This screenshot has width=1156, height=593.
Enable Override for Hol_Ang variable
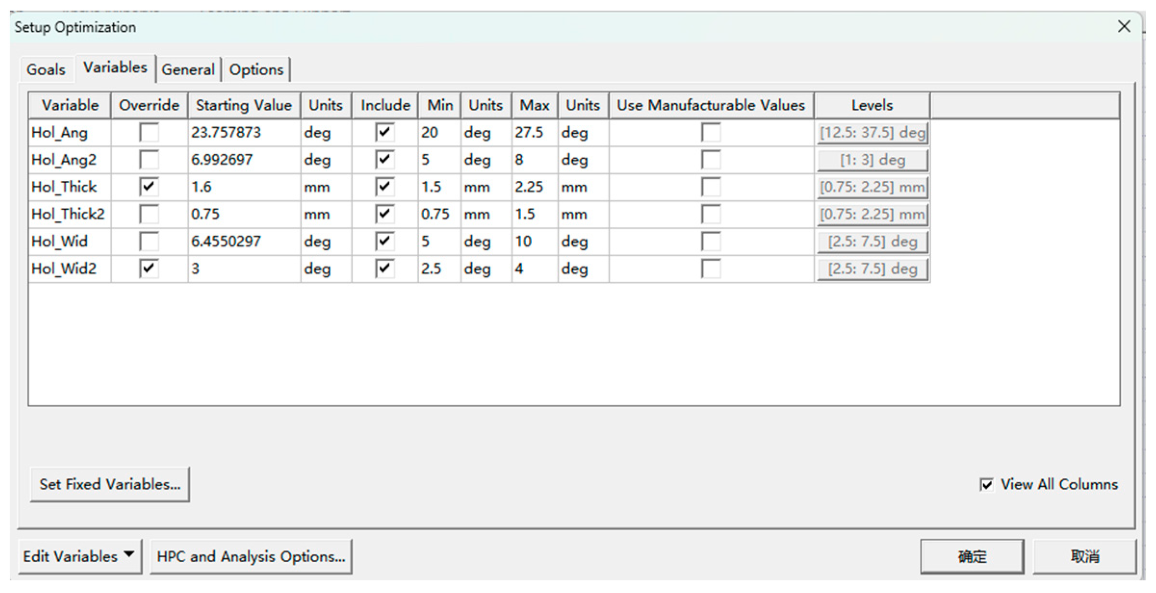pyautogui.click(x=149, y=132)
